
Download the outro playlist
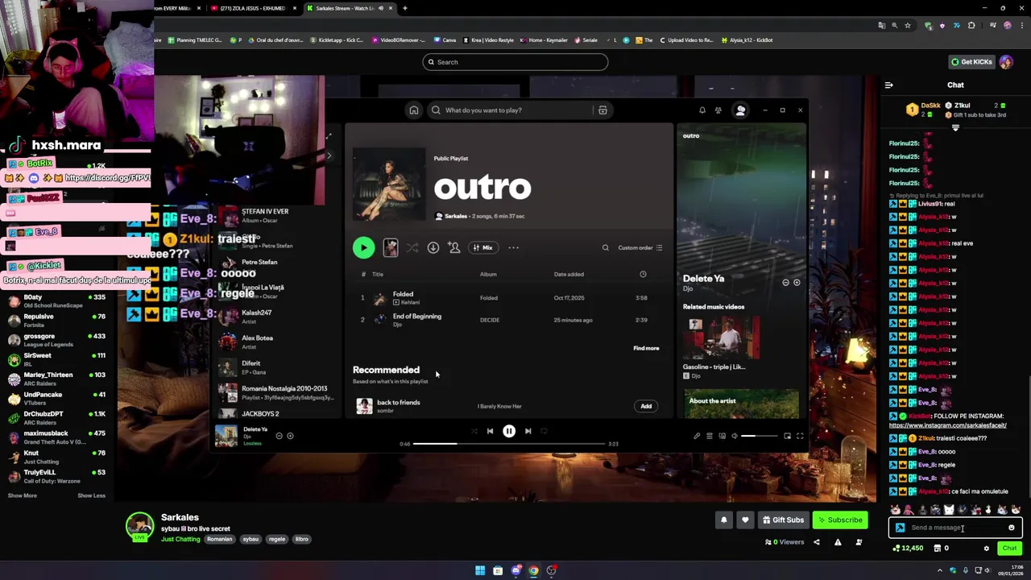(433, 247)
